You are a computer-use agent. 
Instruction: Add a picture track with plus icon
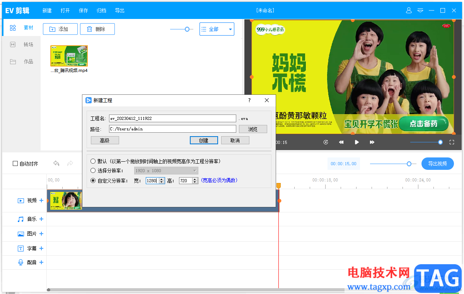41,234
